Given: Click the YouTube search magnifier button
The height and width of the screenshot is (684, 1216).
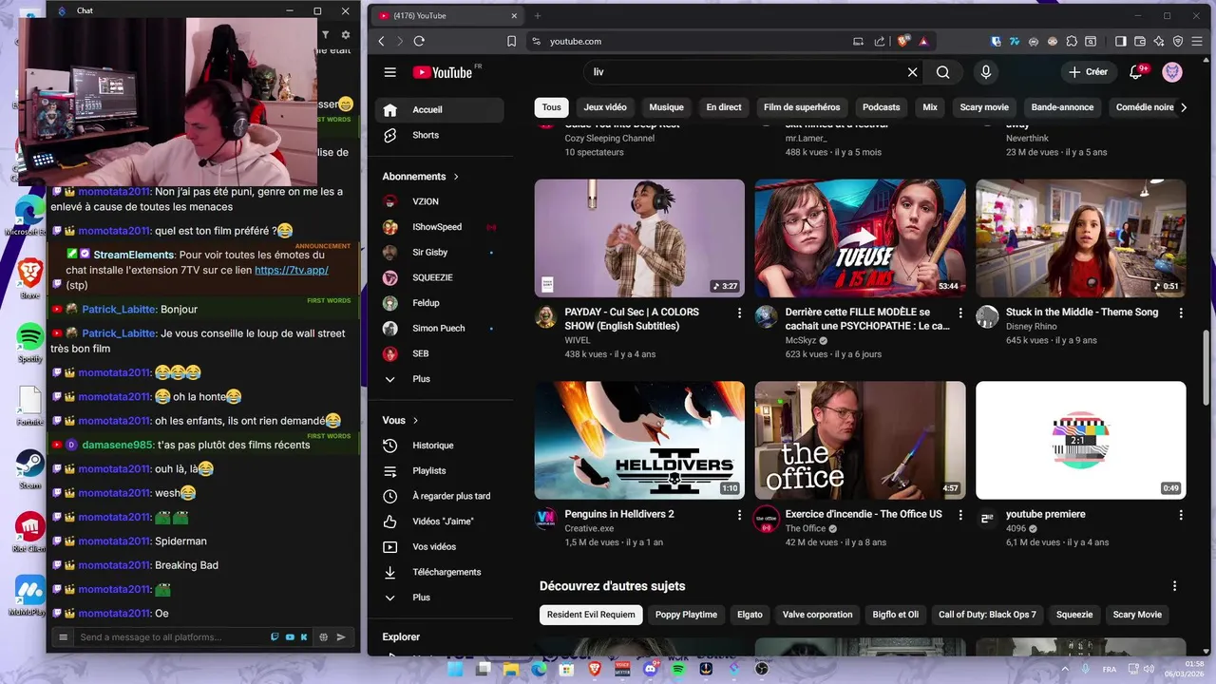Looking at the screenshot, I should (x=942, y=72).
